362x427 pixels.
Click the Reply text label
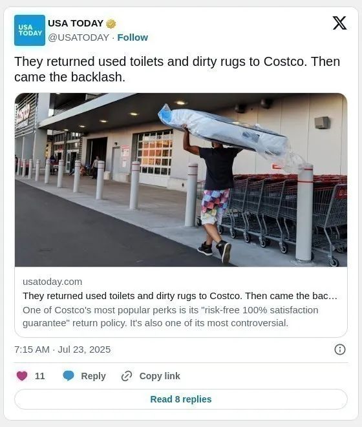coord(93,376)
